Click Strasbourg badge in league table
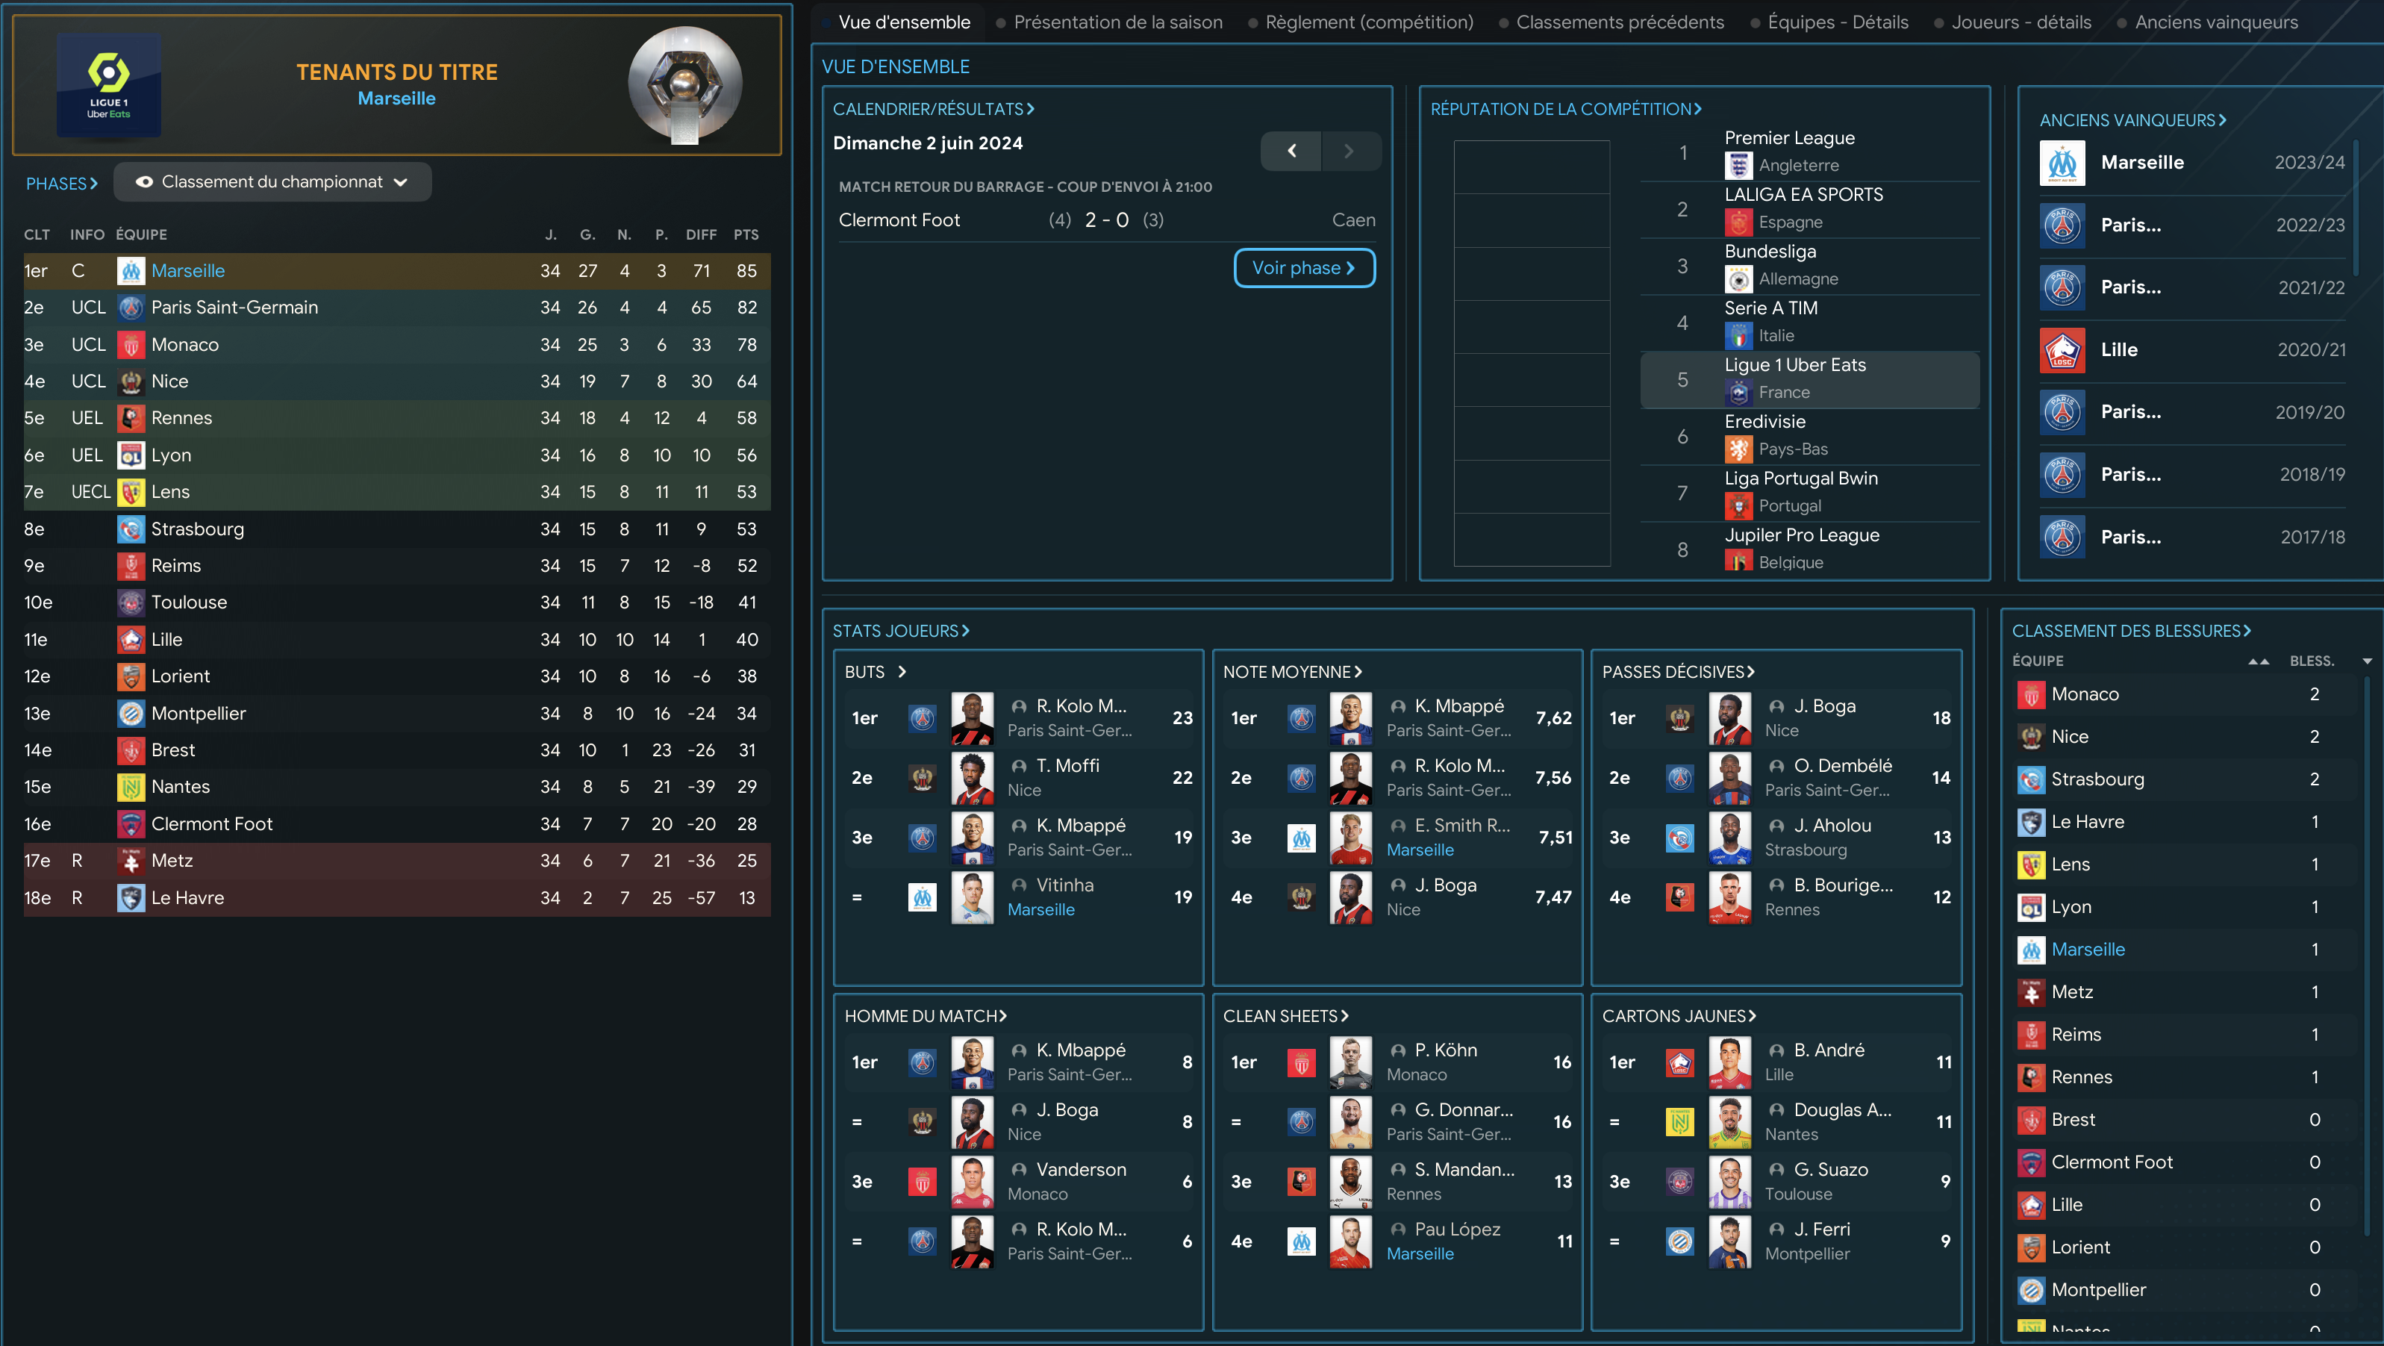This screenshot has height=1346, width=2384. 131,529
